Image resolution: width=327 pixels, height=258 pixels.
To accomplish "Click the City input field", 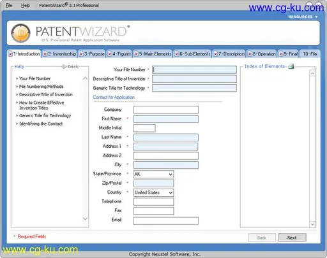I will (166, 165).
